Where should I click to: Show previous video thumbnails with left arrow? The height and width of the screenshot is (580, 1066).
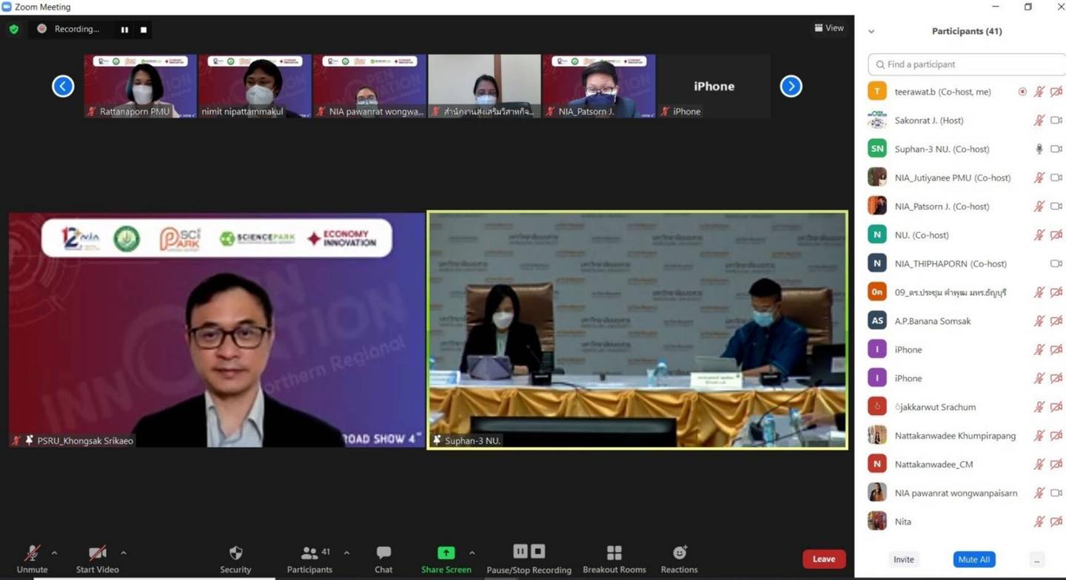[63, 87]
